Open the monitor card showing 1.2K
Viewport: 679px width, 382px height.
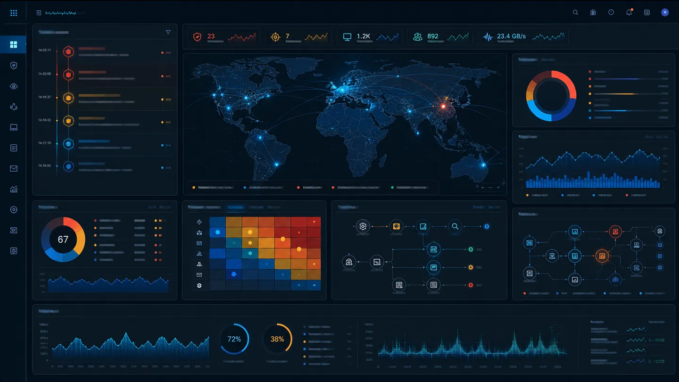tap(370, 37)
